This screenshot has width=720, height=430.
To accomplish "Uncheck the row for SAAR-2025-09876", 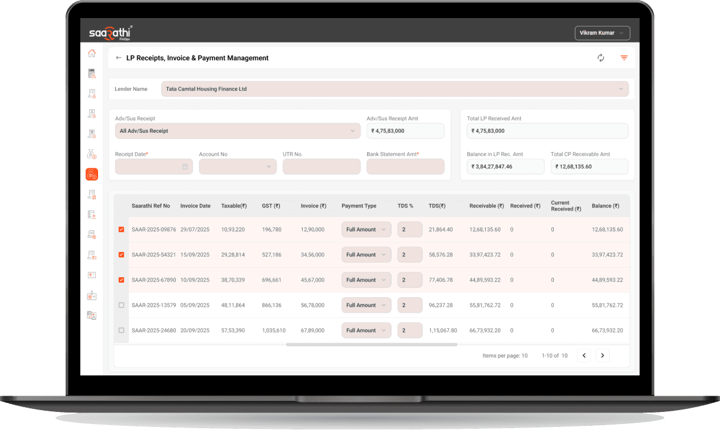I will tap(121, 229).
